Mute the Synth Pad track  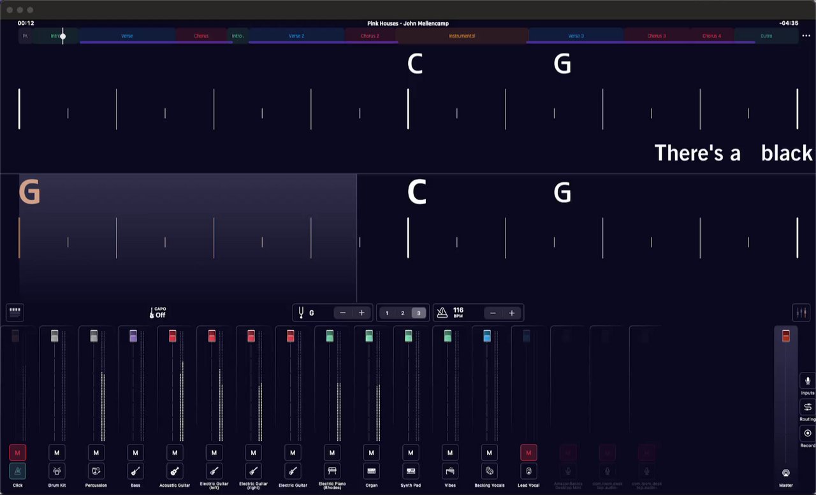(411, 453)
